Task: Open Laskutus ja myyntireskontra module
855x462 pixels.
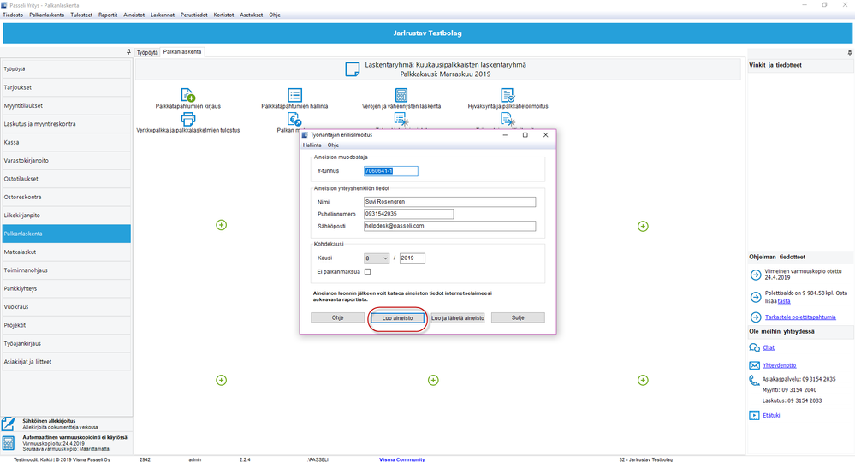Action: 67,124
